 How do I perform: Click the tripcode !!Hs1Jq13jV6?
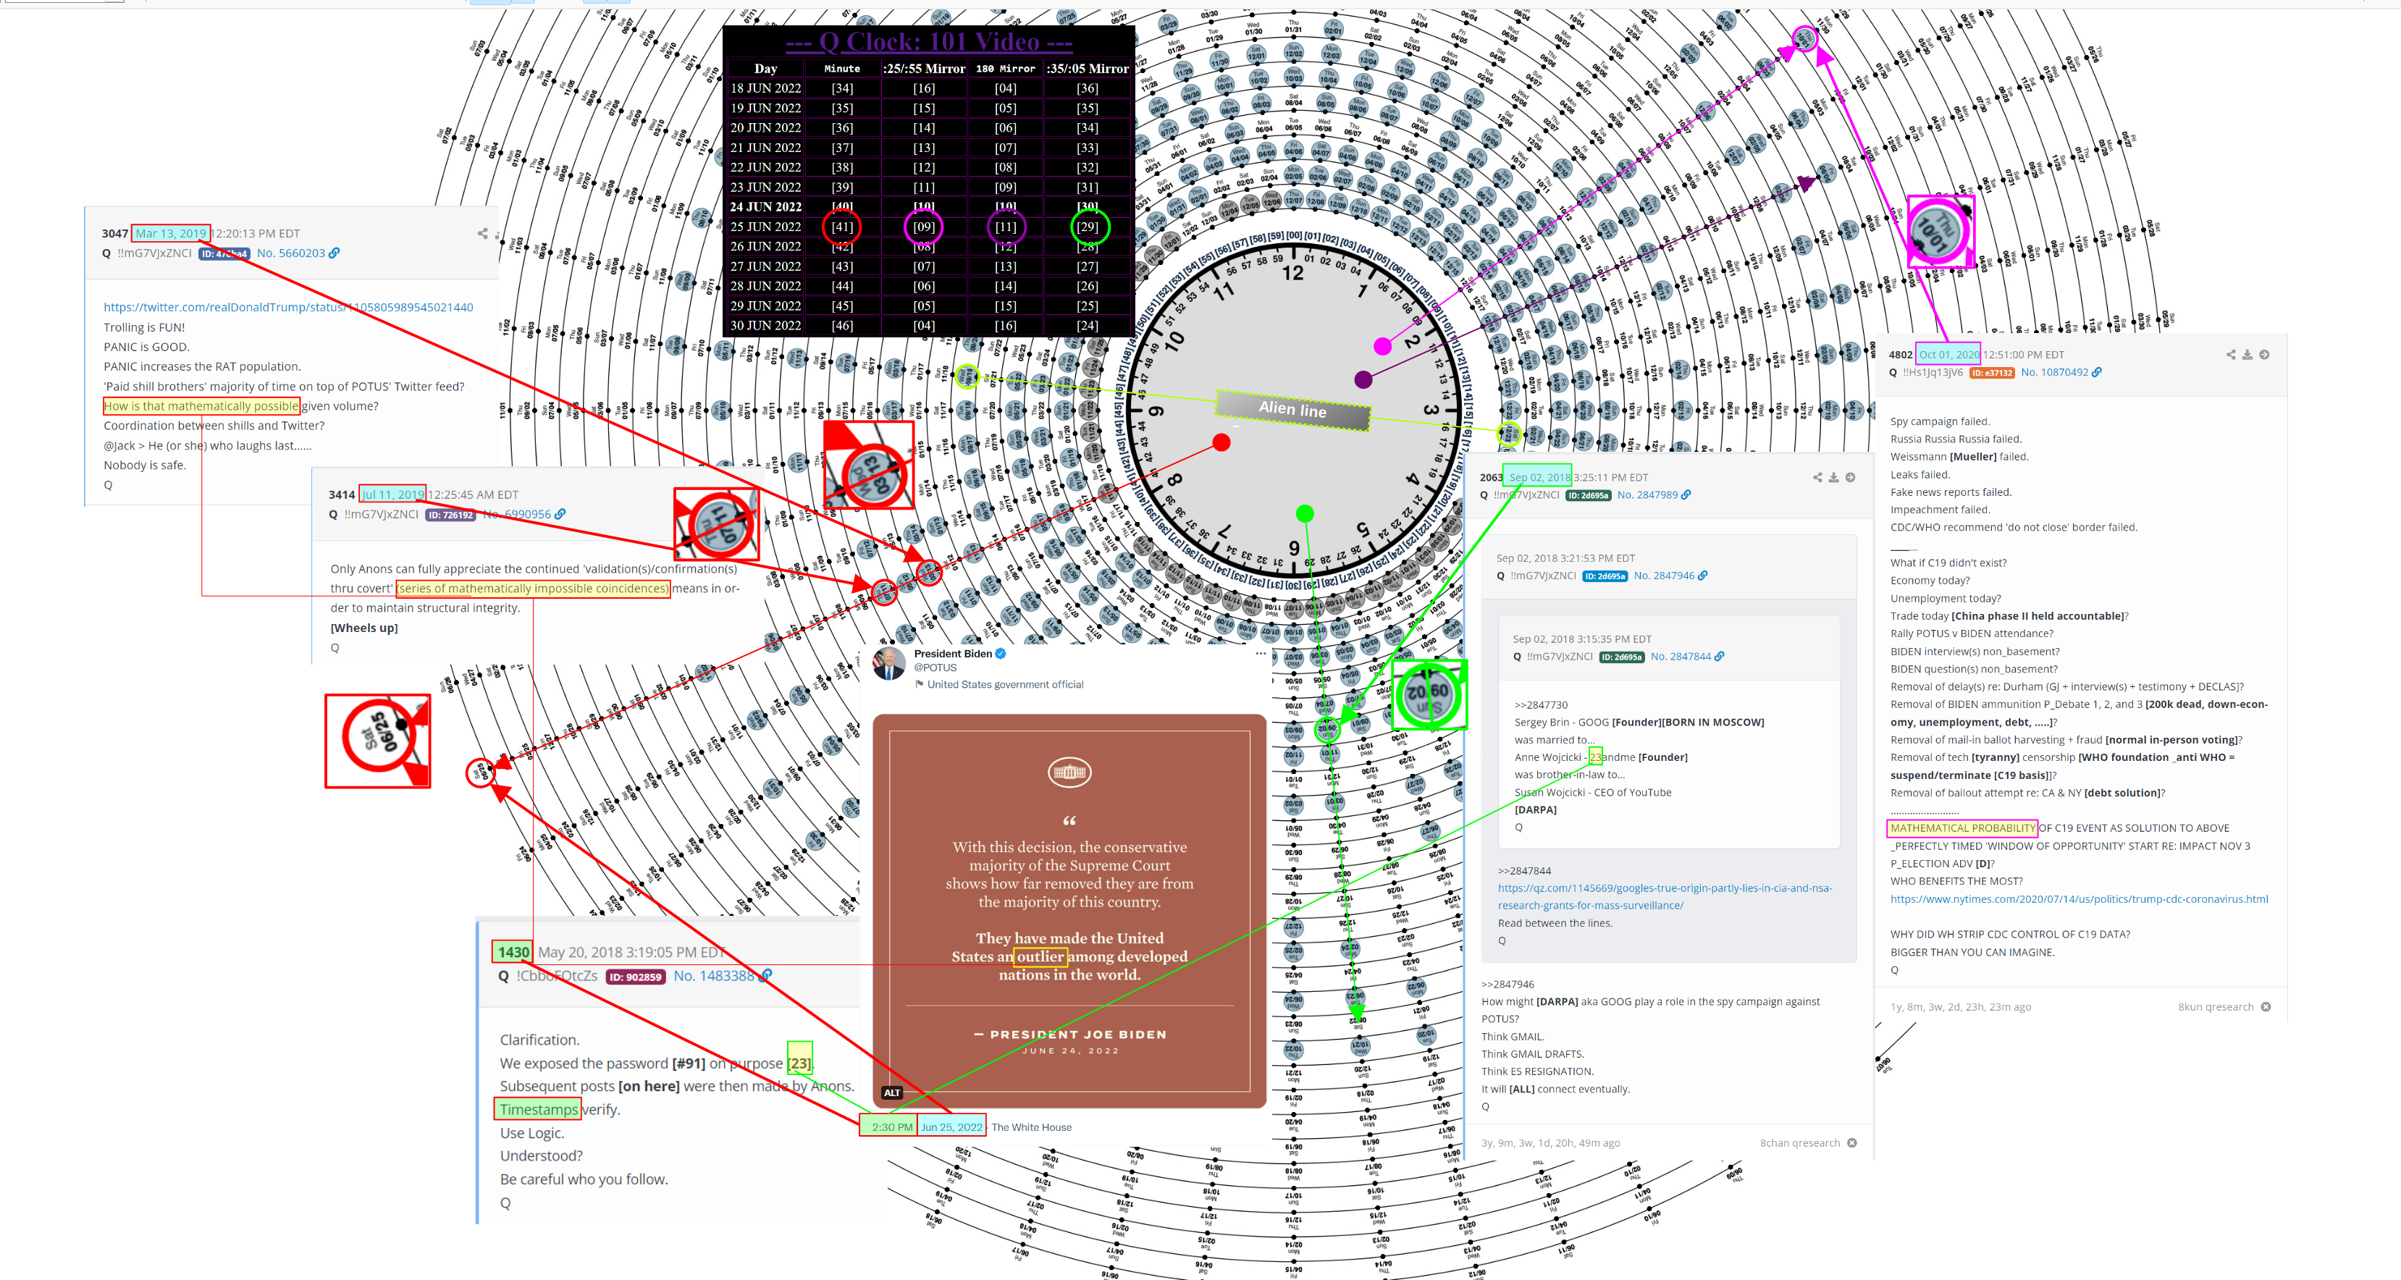[1933, 373]
